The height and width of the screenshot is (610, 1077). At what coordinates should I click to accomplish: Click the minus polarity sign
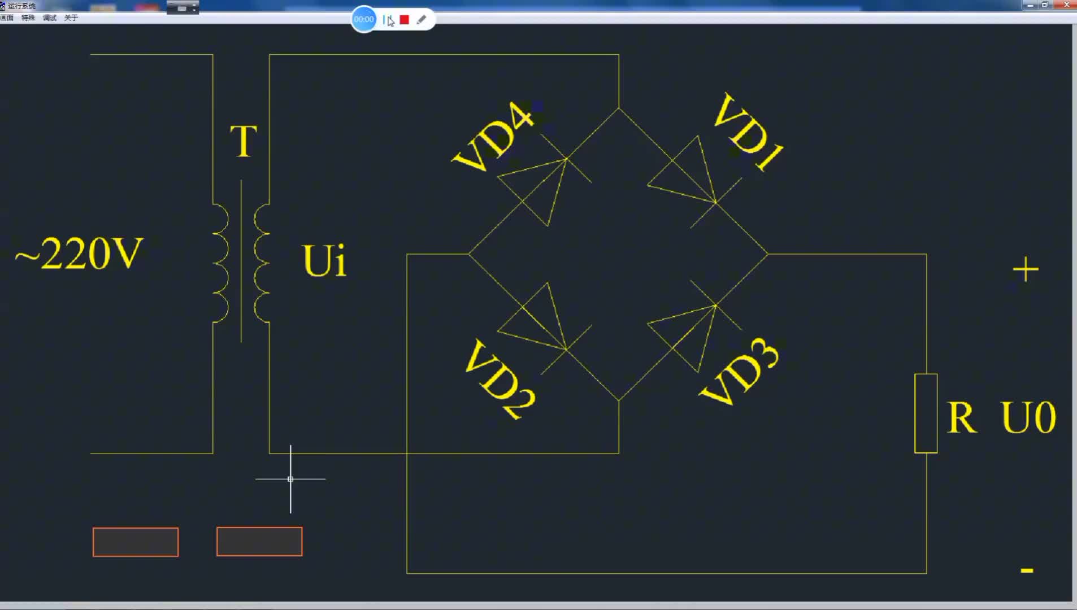click(x=1027, y=570)
